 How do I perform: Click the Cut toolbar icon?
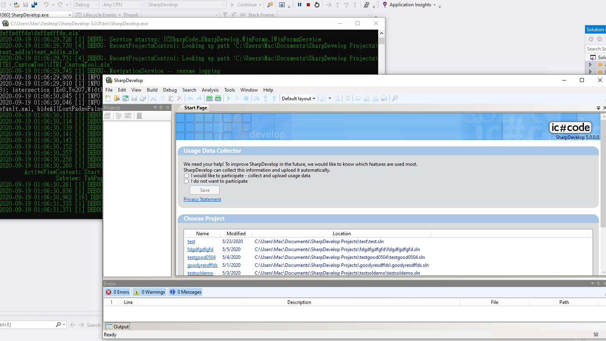(x=153, y=98)
